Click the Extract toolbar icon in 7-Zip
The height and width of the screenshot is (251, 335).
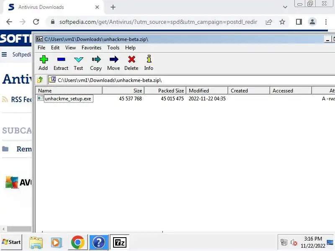[x=61, y=59]
